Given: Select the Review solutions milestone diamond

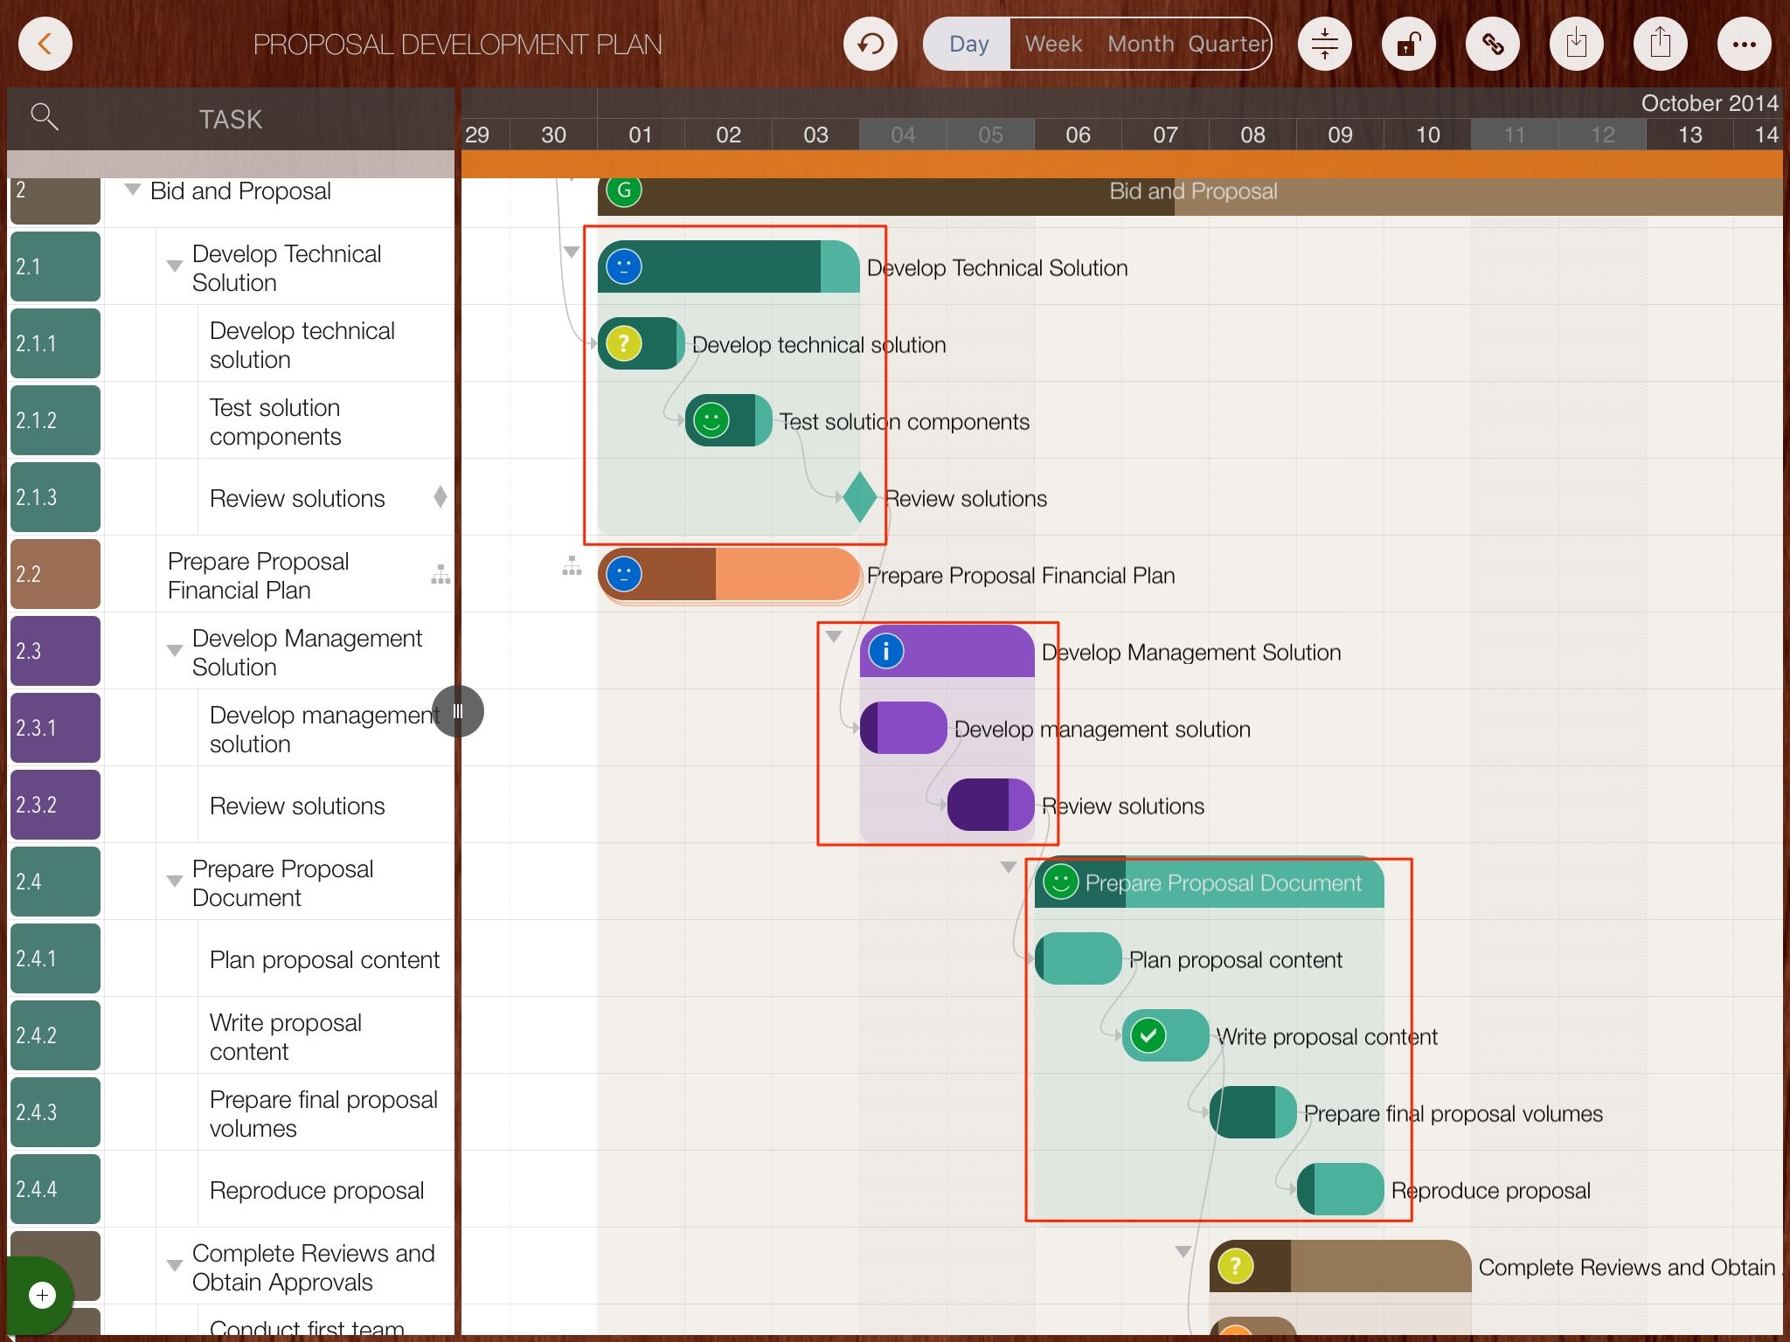Looking at the screenshot, I should click(858, 498).
